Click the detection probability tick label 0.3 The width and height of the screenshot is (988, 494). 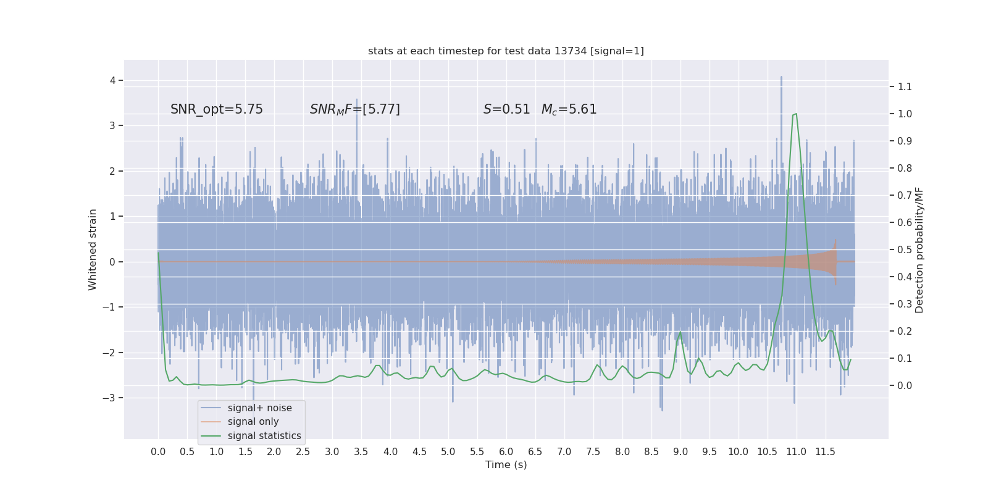tap(905, 304)
